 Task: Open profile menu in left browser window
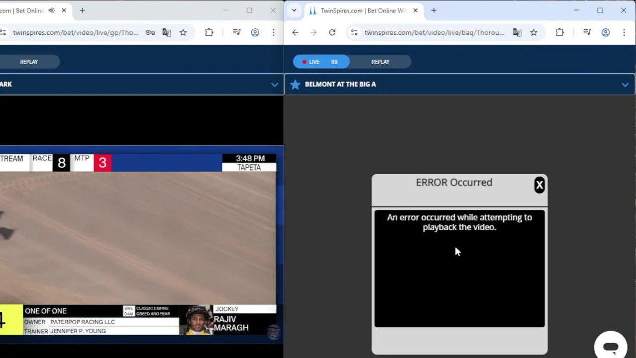(255, 32)
